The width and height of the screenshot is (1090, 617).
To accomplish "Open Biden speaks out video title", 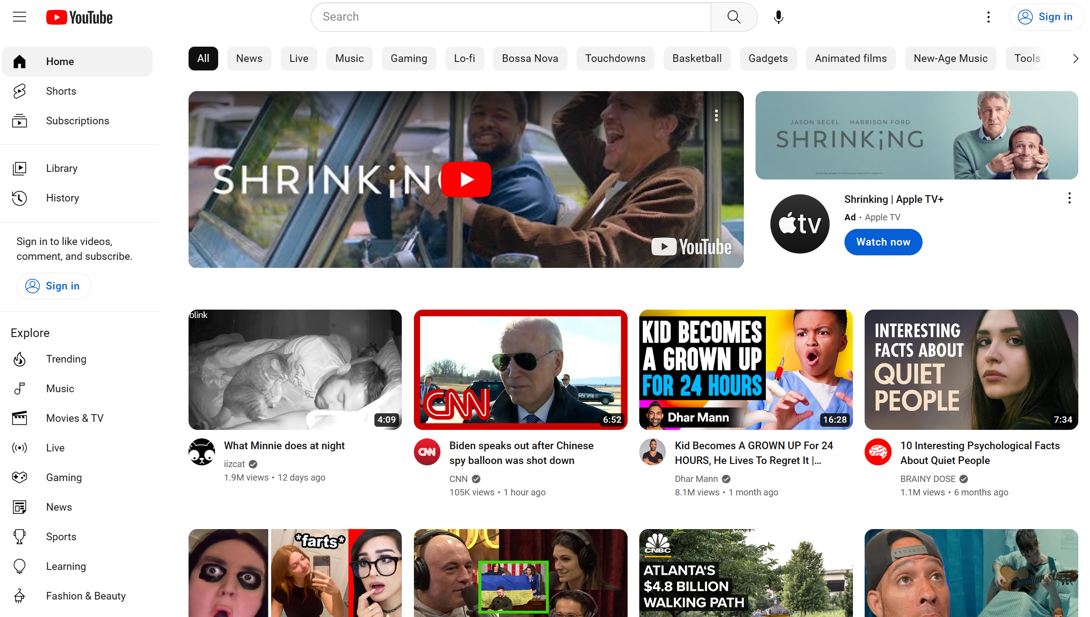I will (x=521, y=453).
